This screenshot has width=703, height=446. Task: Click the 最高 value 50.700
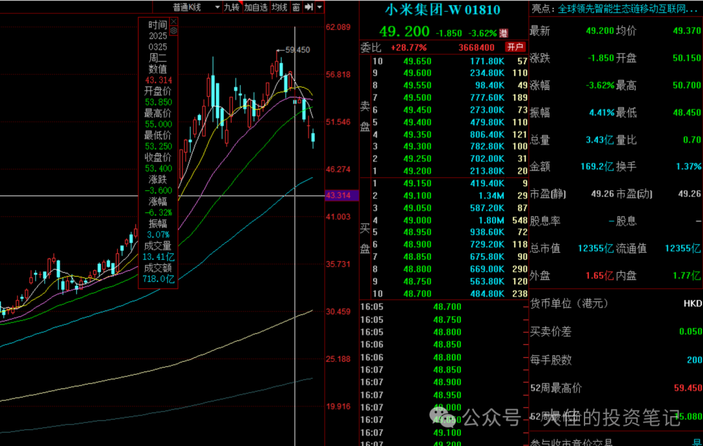click(x=687, y=85)
